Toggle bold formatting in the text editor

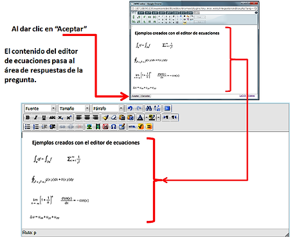(x=28, y=118)
